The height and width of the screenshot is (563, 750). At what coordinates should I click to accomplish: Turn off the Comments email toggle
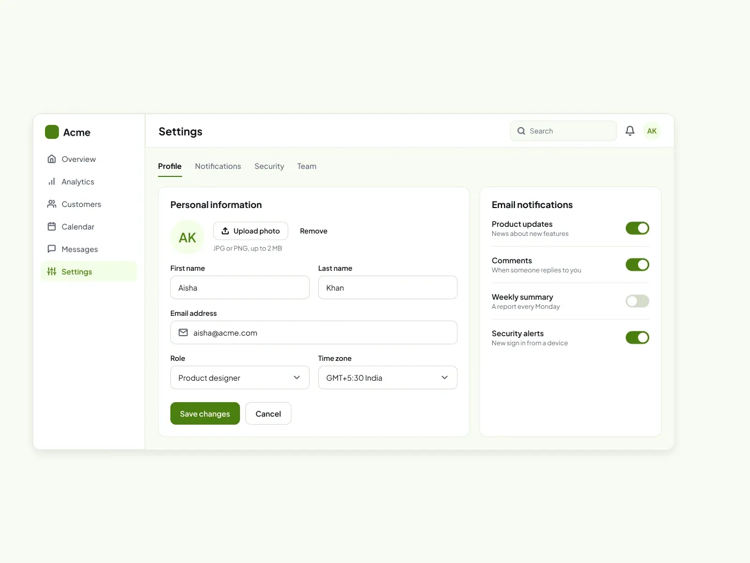pos(637,264)
